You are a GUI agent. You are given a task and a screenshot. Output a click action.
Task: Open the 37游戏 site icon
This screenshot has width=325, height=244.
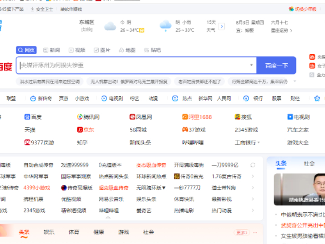click(x=185, y=130)
